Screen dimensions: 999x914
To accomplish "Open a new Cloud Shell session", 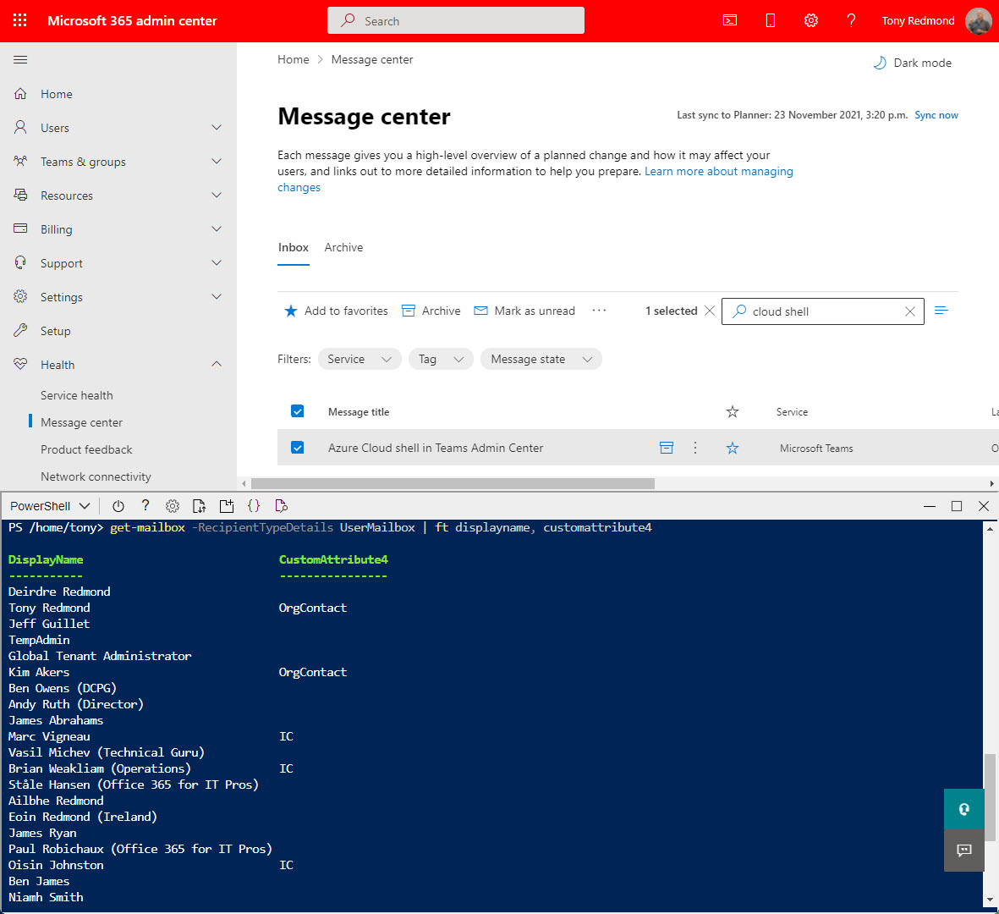I will tap(227, 505).
